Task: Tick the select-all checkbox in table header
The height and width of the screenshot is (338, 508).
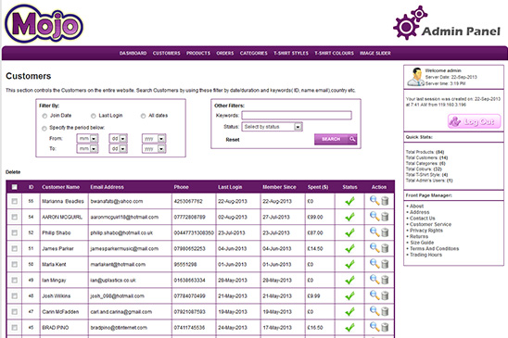Action: (x=14, y=187)
